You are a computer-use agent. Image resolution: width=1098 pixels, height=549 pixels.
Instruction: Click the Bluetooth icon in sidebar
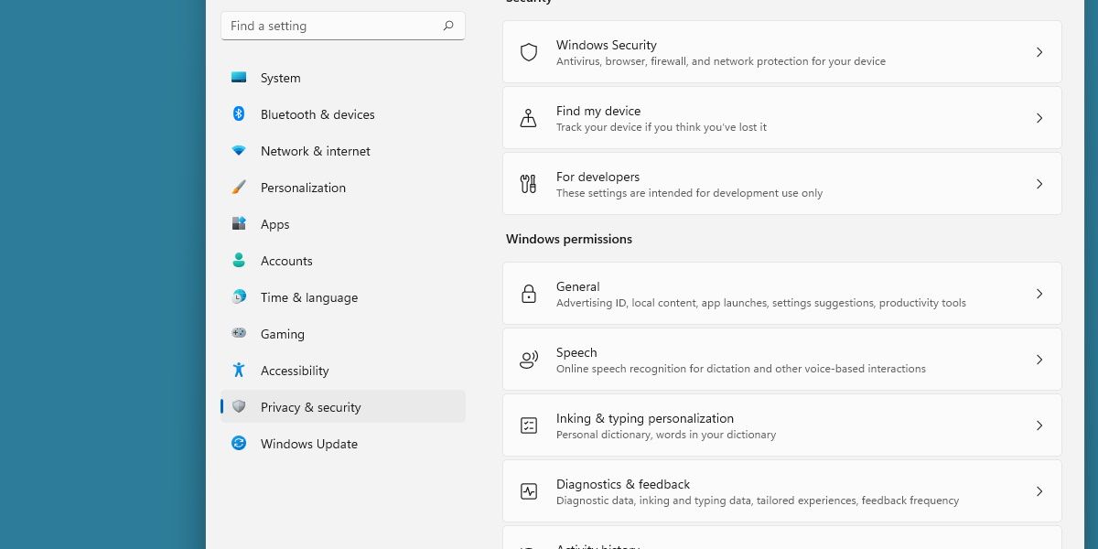(239, 114)
